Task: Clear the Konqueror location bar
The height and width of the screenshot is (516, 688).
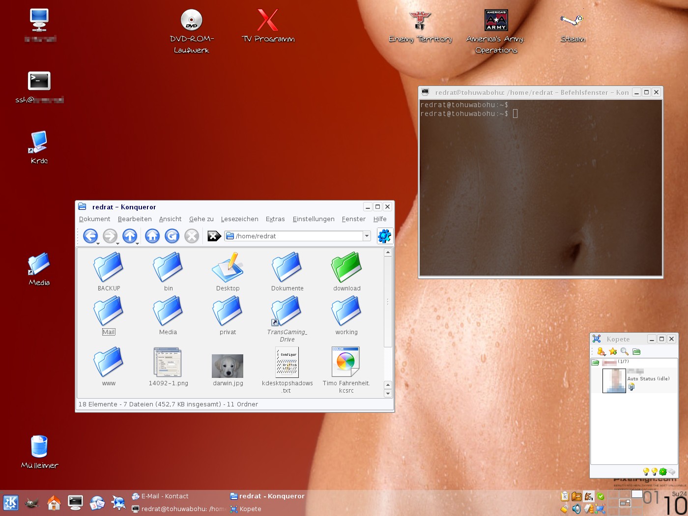Action: pyautogui.click(x=214, y=236)
